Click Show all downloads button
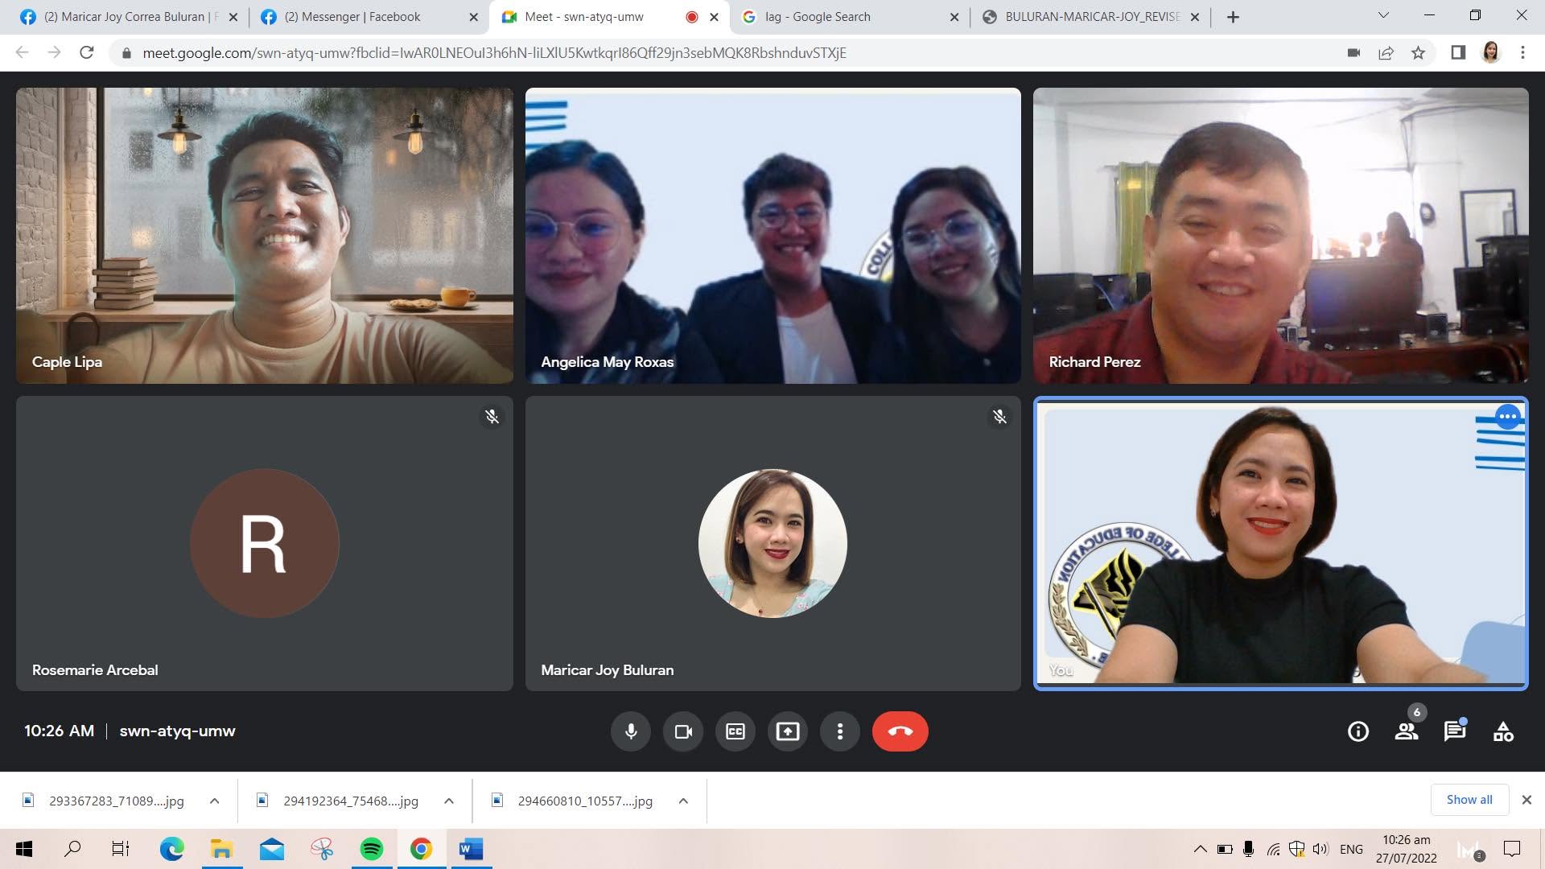Screen dimensions: 1545x869 tap(1469, 800)
